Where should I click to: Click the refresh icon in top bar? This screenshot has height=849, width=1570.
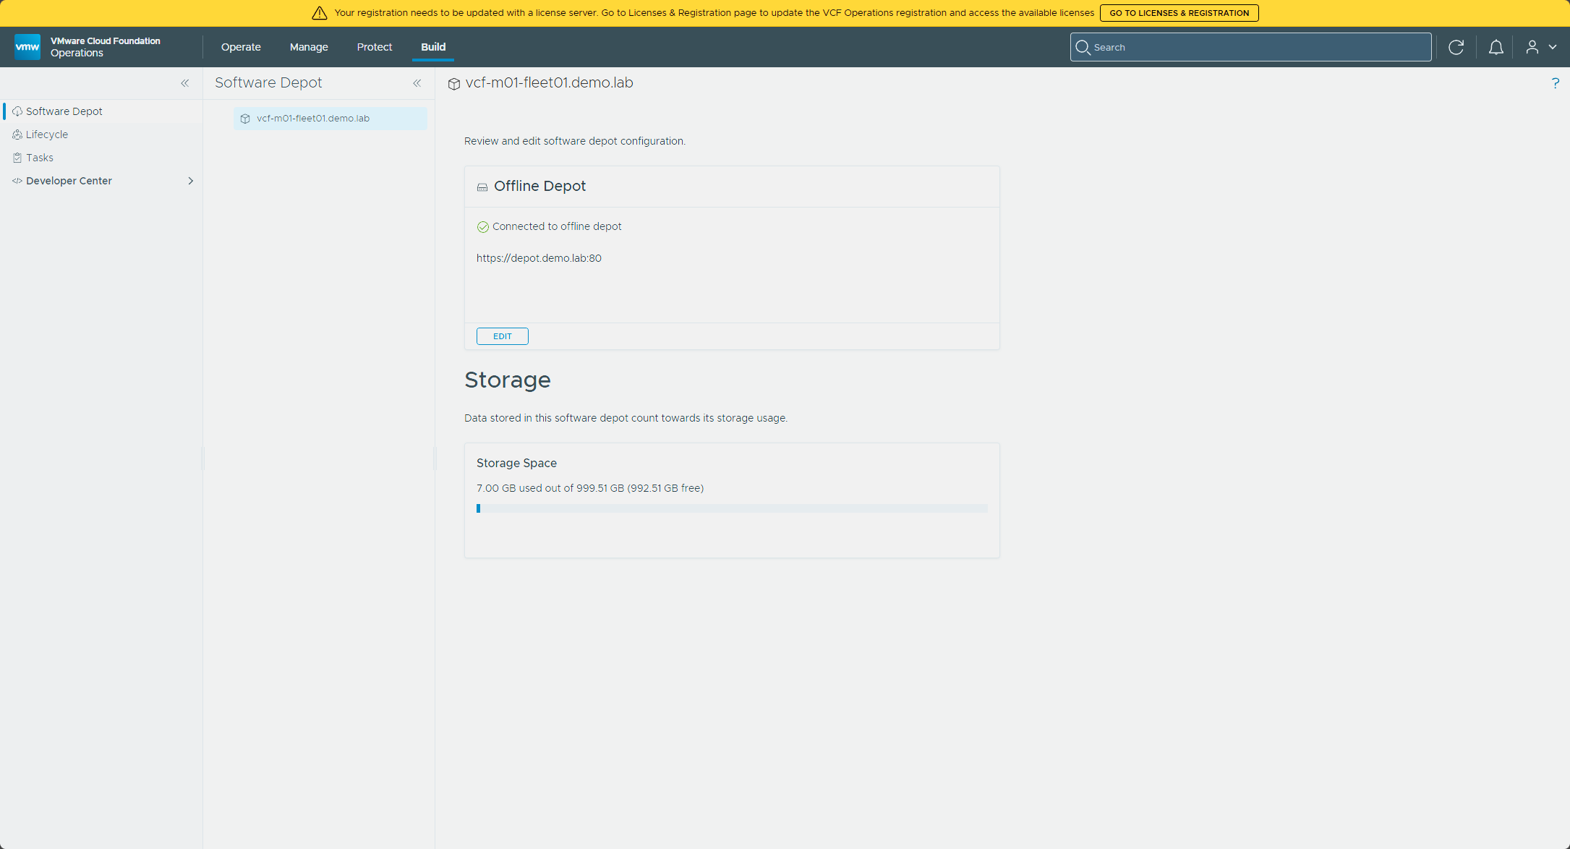pyautogui.click(x=1456, y=47)
